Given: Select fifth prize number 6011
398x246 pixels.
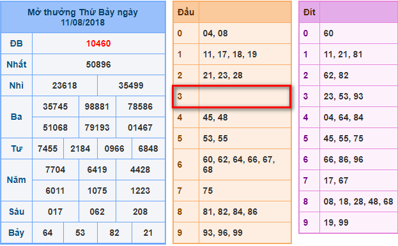Looking at the screenshot, I should point(56,191).
